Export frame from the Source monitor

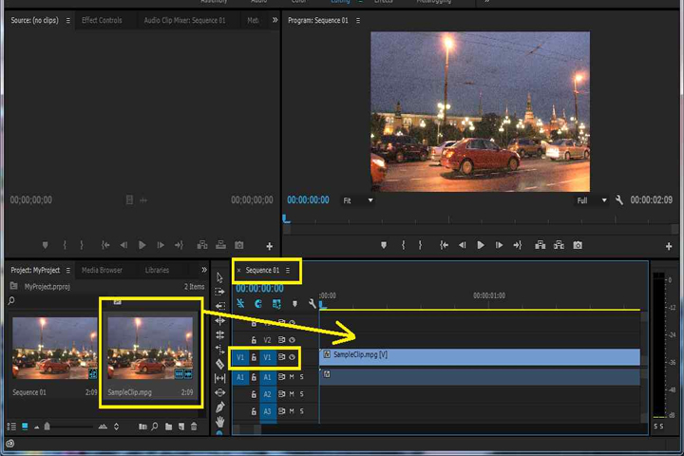tap(239, 245)
